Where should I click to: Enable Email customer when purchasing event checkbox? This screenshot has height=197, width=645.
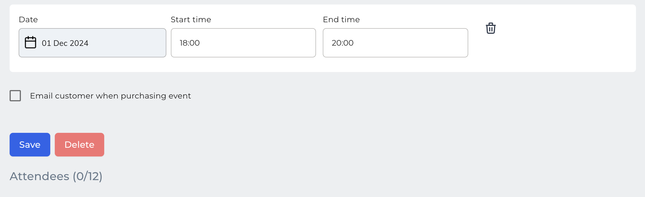(15, 96)
